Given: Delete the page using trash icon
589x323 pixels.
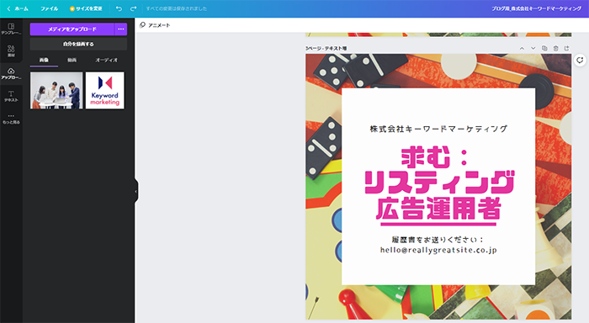Looking at the screenshot, I should [x=555, y=48].
